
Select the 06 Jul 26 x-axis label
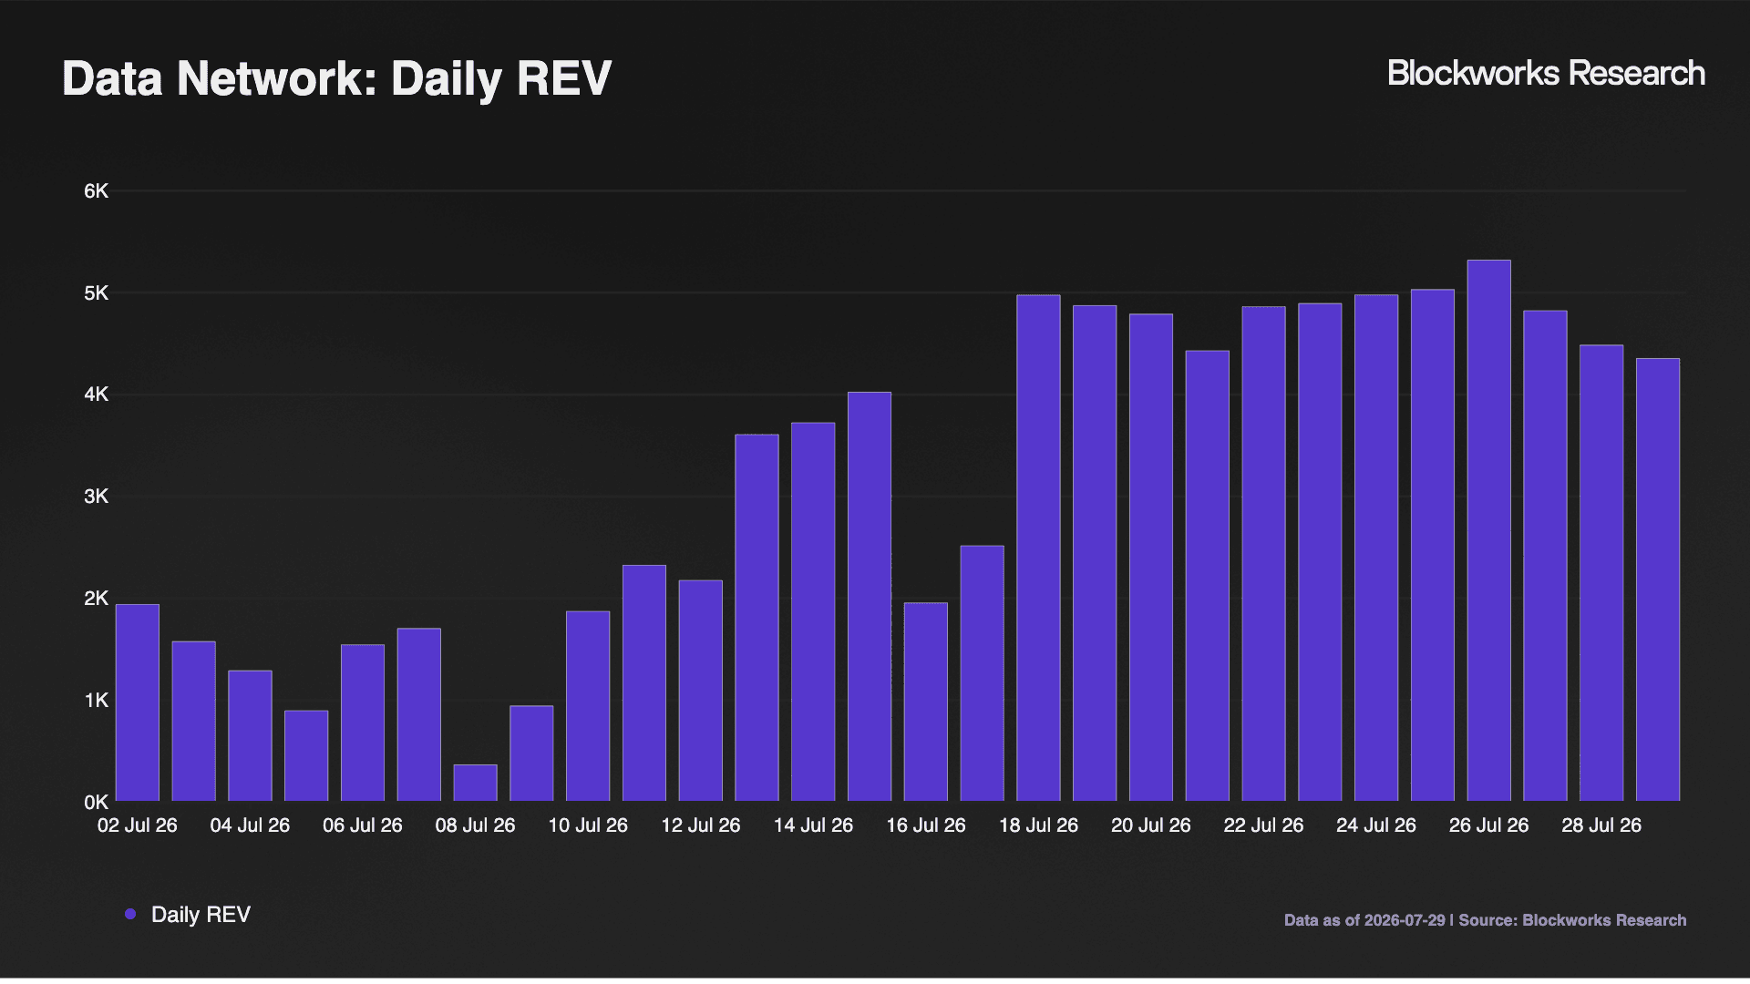pyautogui.click(x=363, y=825)
